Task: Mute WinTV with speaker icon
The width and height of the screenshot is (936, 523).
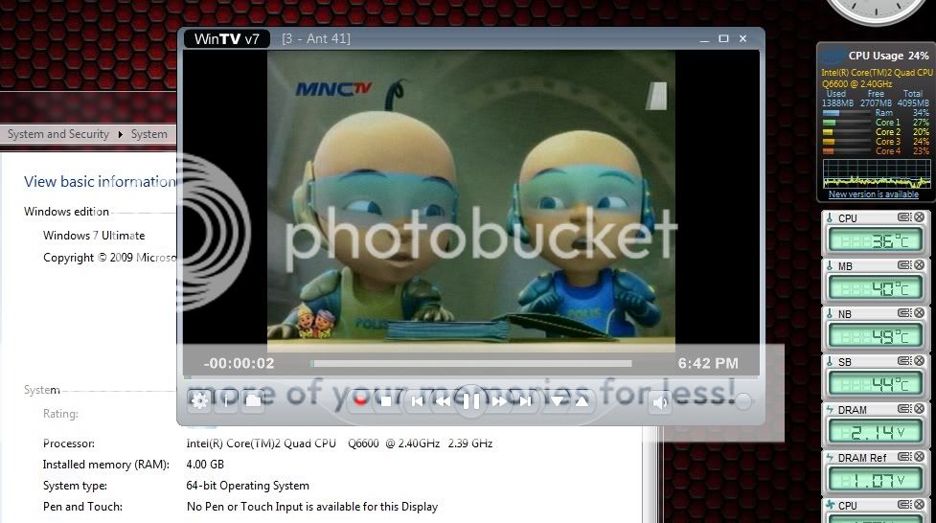Action: 660,402
